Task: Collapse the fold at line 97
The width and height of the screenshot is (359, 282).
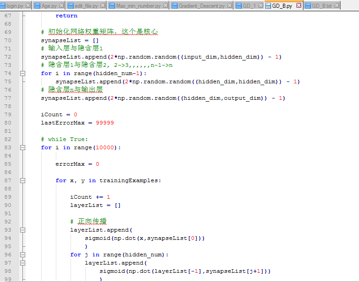Action: [23, 263]
